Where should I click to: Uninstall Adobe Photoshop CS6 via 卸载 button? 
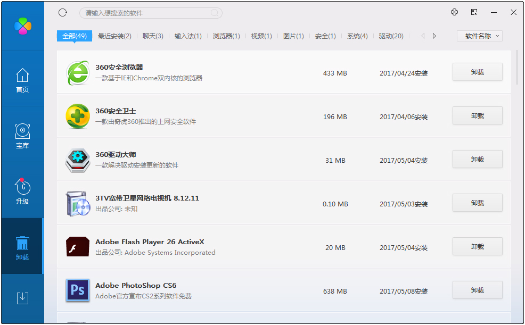pos(477,290)
